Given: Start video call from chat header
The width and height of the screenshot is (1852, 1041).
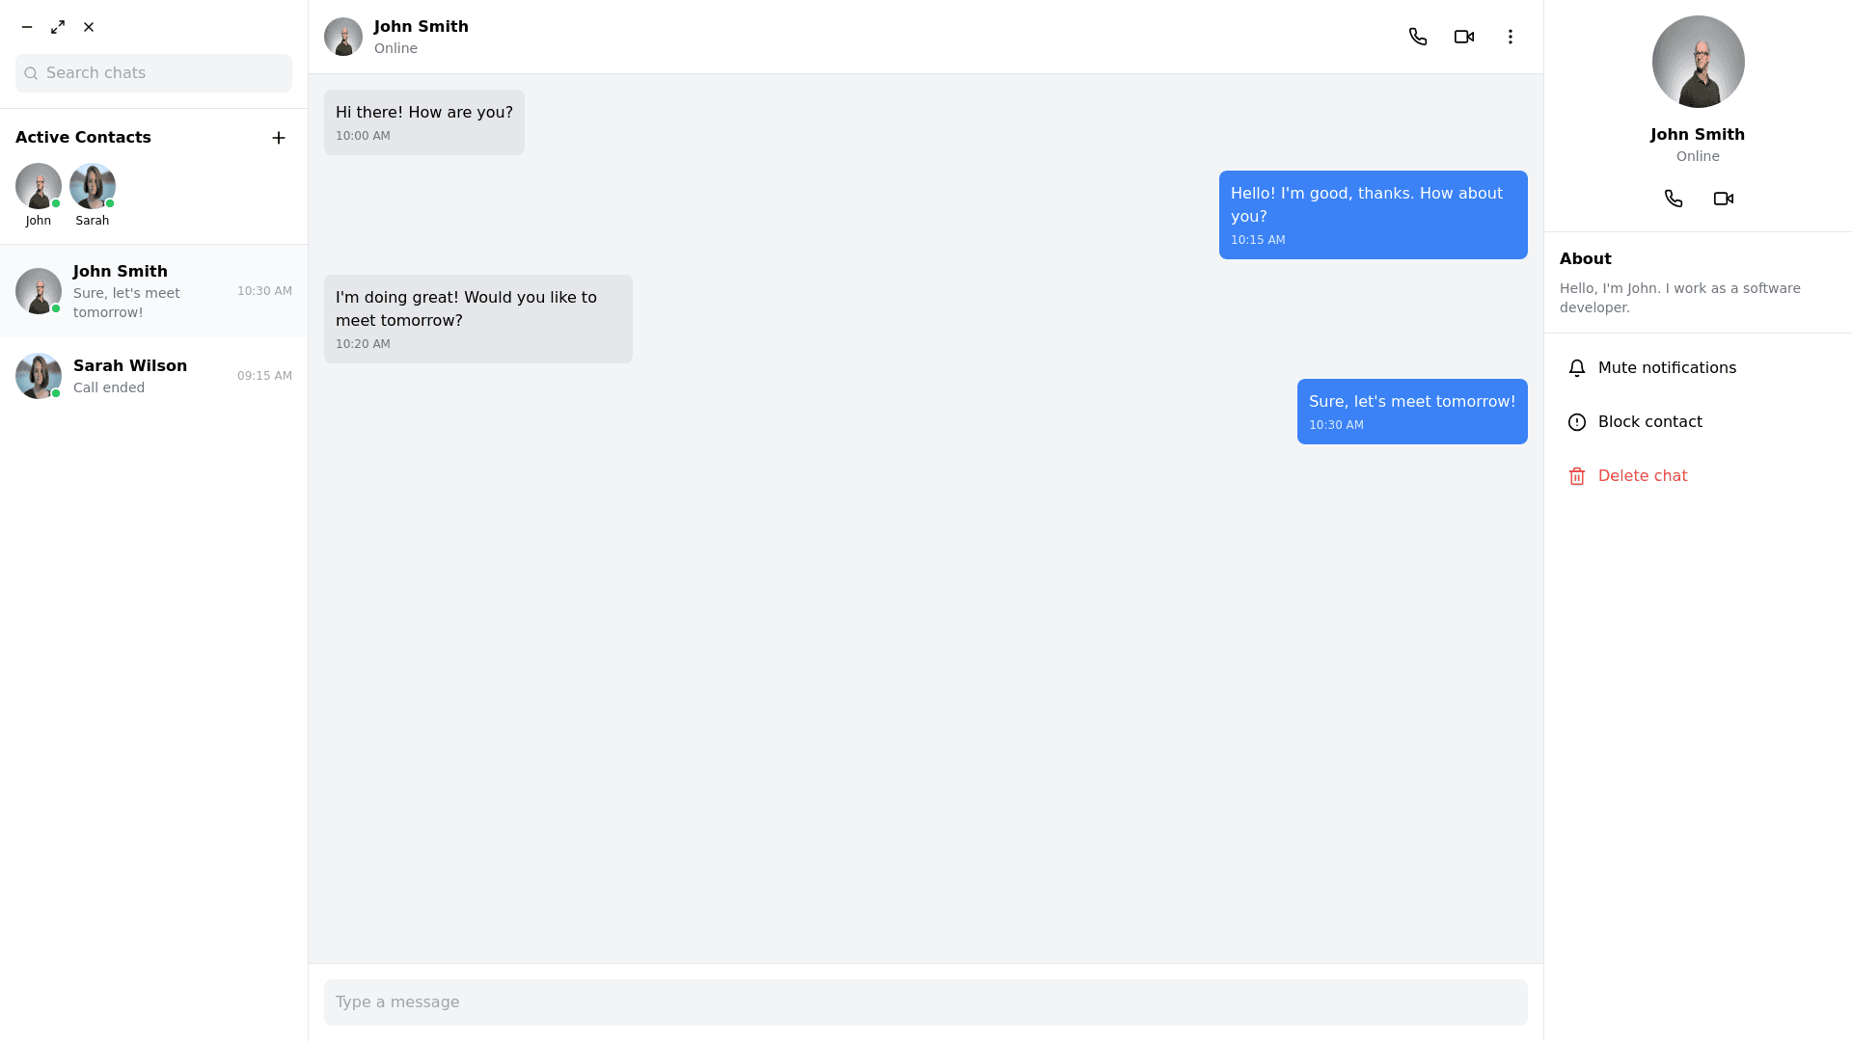Looking at the screenshot, I should pos(1463,37).
